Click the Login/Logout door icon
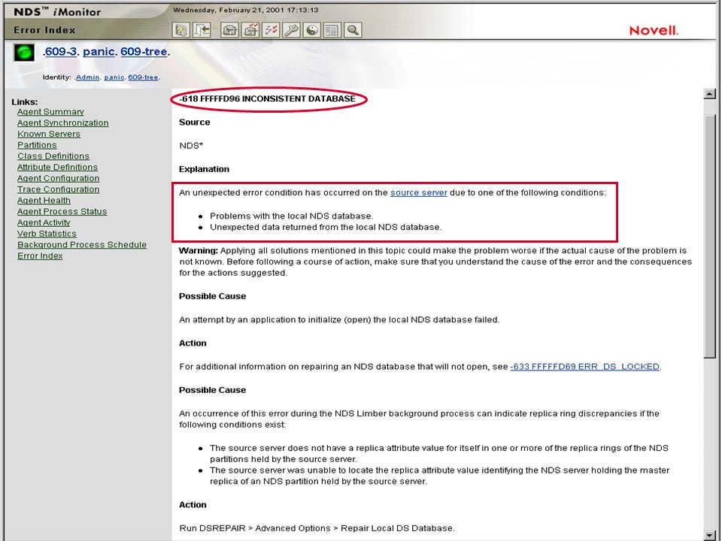This screenshot has width=722, height=541. click(202, 30)
